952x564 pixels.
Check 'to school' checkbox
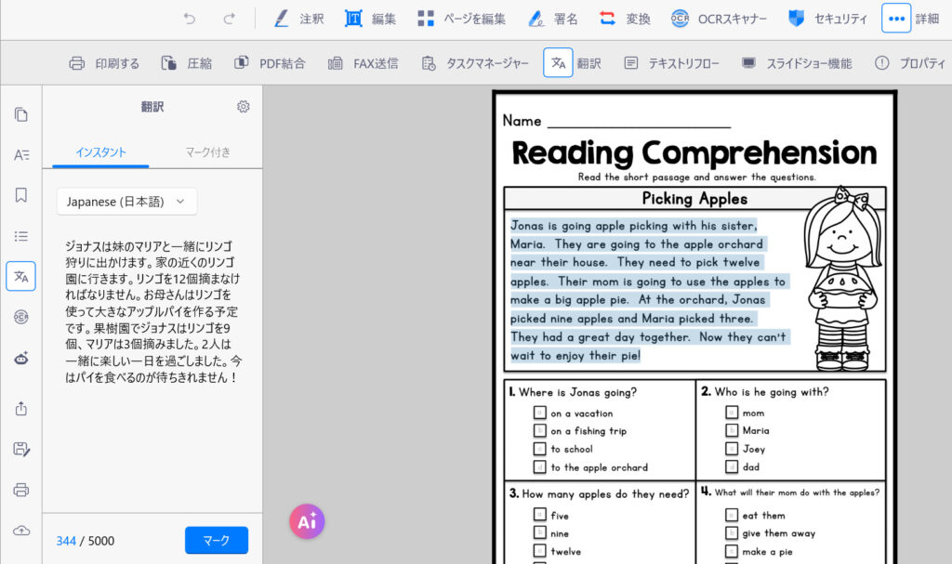coord(540,449)
